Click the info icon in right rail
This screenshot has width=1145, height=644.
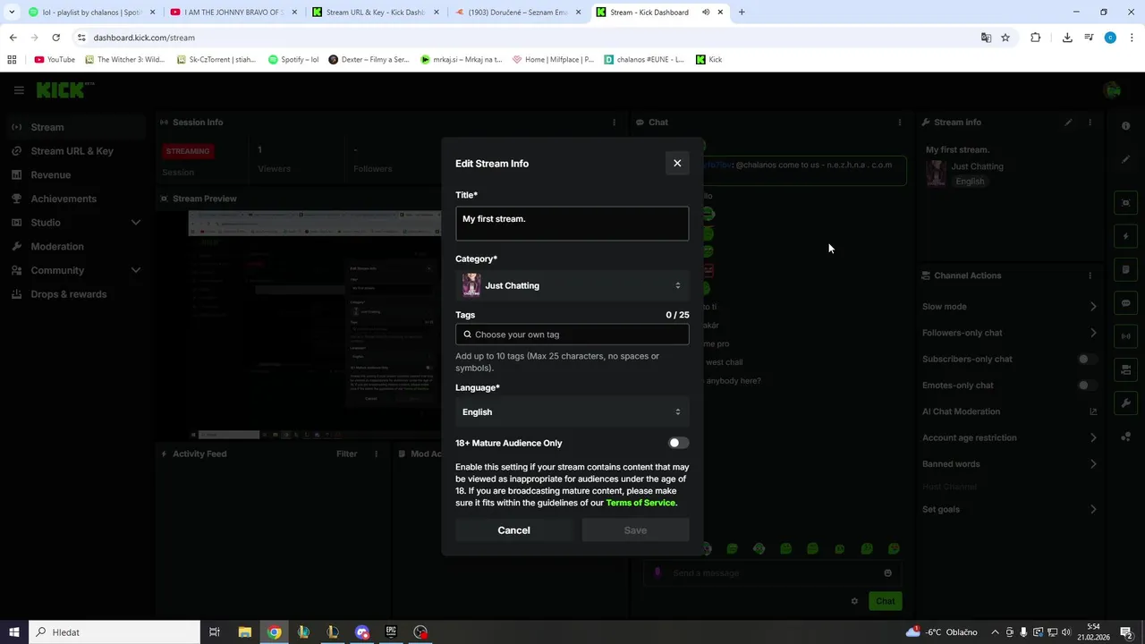[x=1126, y=126]
